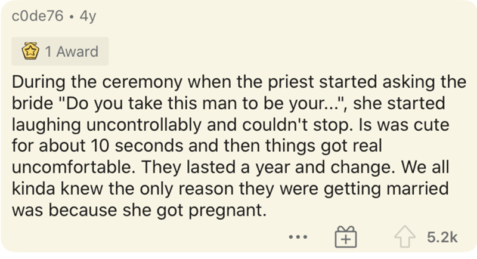Click the 5.2k vote score
Screen dimensions: 477x259
pyautogui.click(x=442, y=237)
